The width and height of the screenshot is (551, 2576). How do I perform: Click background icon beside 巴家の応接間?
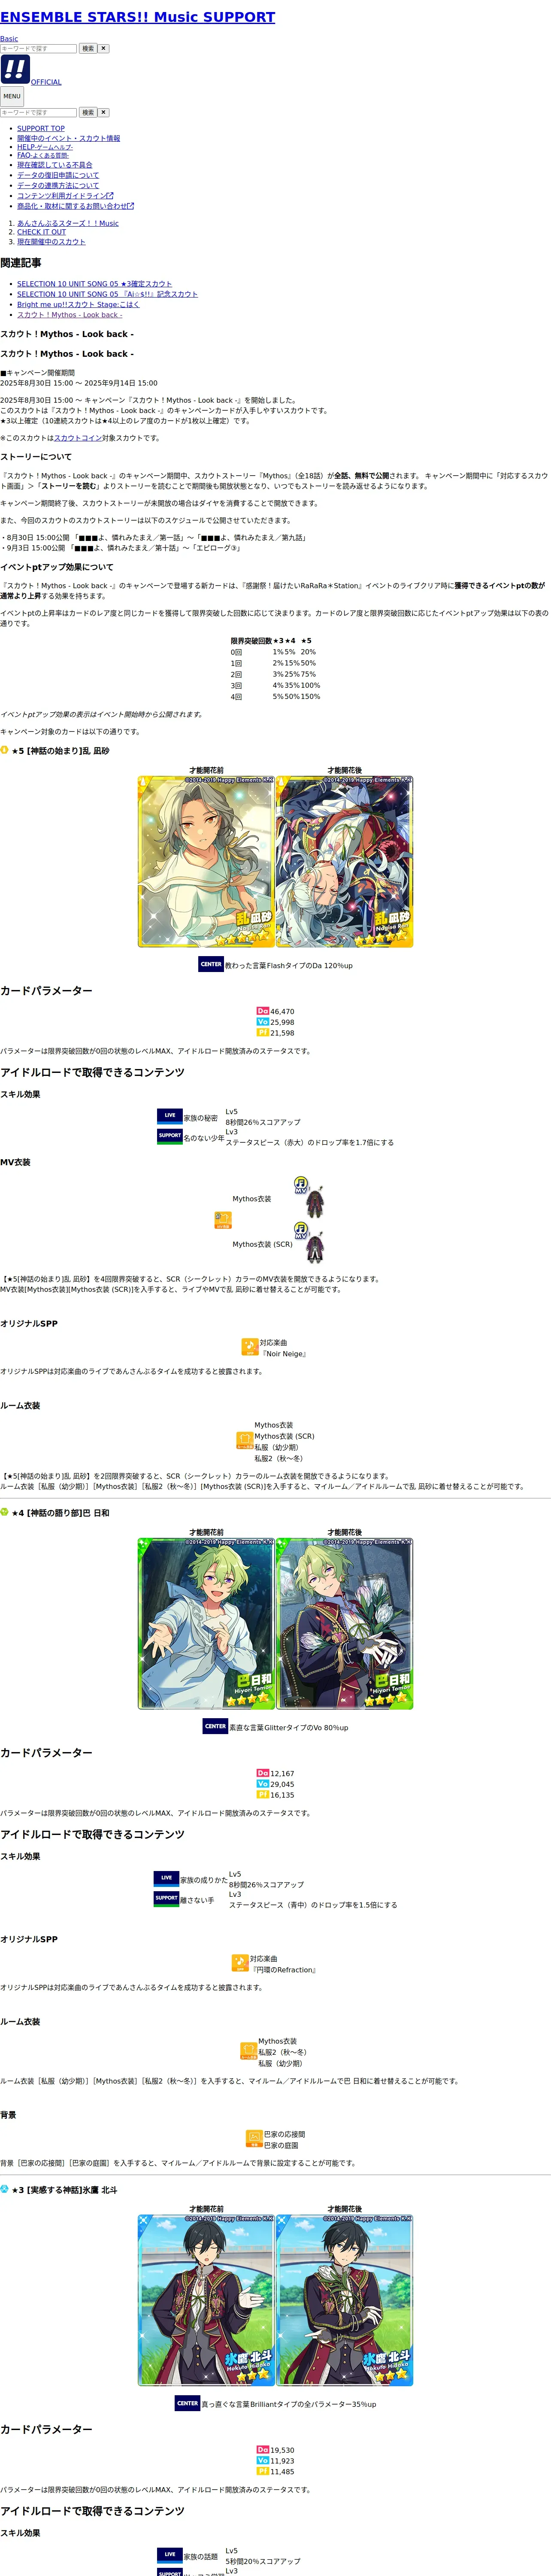[x=254, y=2139]
